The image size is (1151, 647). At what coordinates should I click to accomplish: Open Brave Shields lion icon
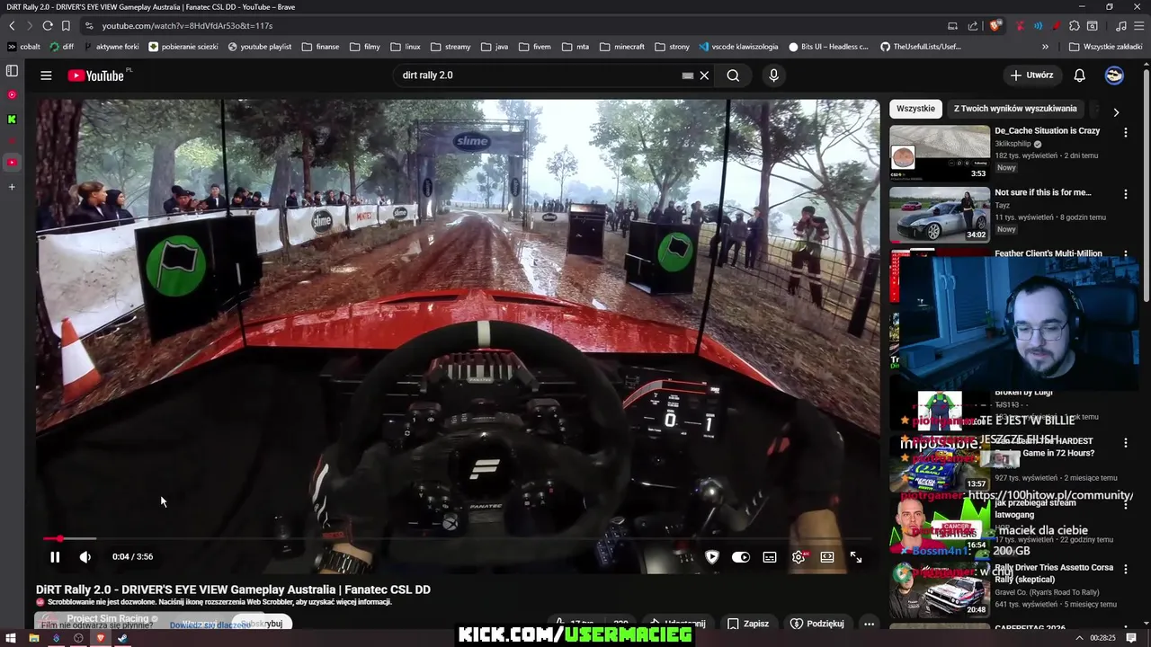(x=995, y=26)
